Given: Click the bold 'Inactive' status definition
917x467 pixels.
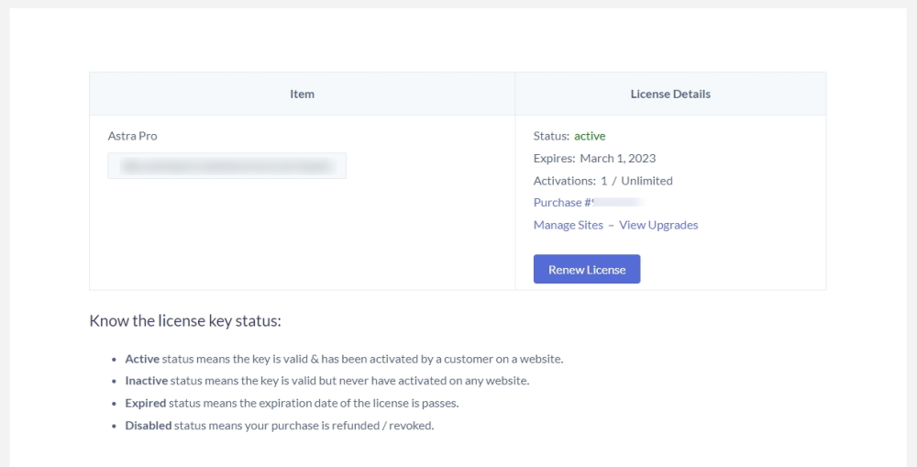Looking at the screenshot, I should 146,381.
